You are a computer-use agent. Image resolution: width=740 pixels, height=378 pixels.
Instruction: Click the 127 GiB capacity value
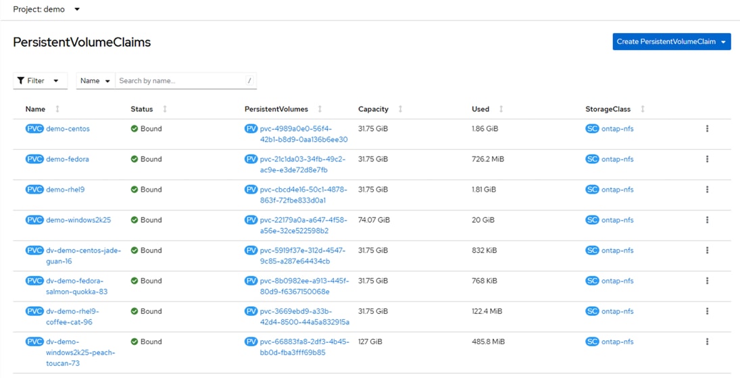tap(370, 342)
